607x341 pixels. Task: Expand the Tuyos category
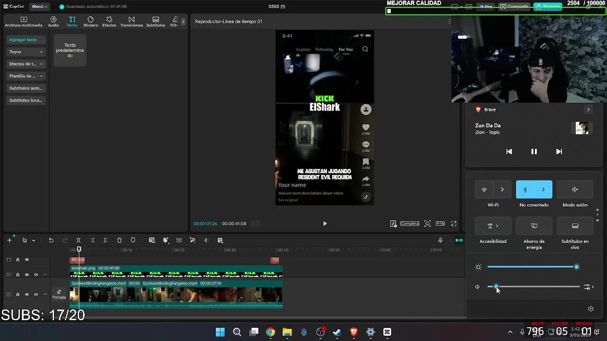pyautogui.click(x=26, y=52)
